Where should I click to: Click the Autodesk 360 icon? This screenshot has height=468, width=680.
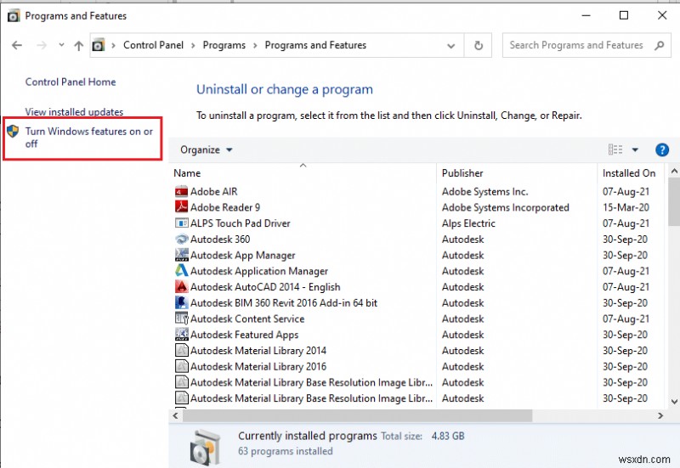click(x=181, y=240)
